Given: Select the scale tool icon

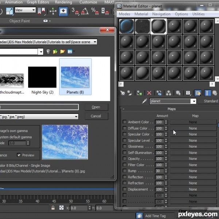Looking at the screenshot, I should 9,11.
